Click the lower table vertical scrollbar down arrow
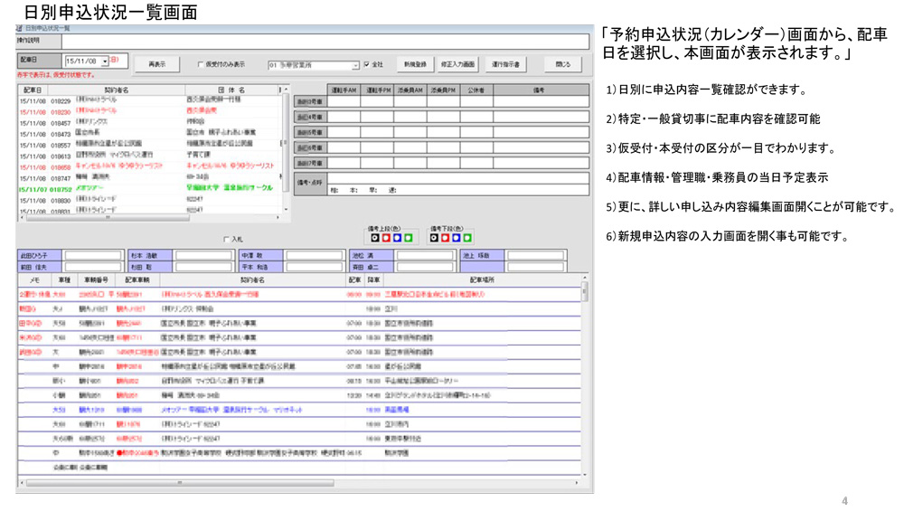 (585, 474)
